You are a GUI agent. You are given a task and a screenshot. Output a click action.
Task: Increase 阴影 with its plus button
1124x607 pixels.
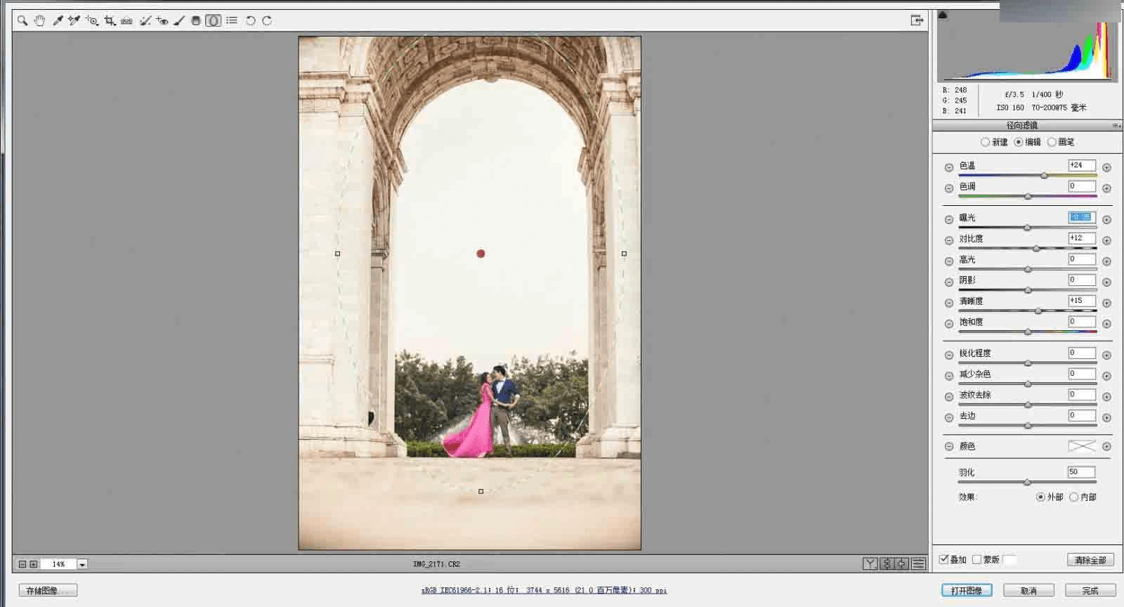point(1106,282)
